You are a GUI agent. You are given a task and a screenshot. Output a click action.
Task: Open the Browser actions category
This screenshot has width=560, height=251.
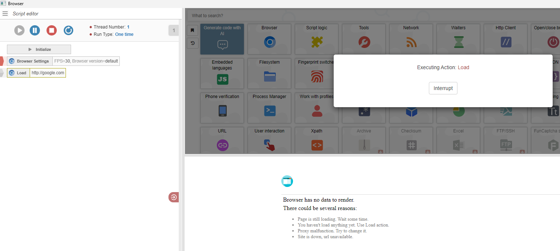point(269,39)
